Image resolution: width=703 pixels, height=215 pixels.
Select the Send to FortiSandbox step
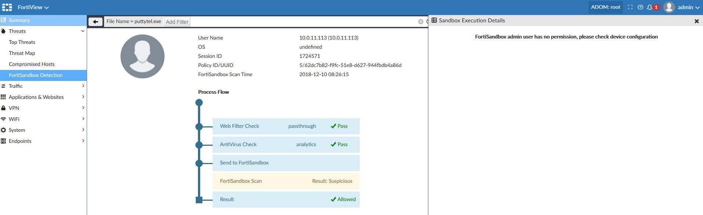286,163
